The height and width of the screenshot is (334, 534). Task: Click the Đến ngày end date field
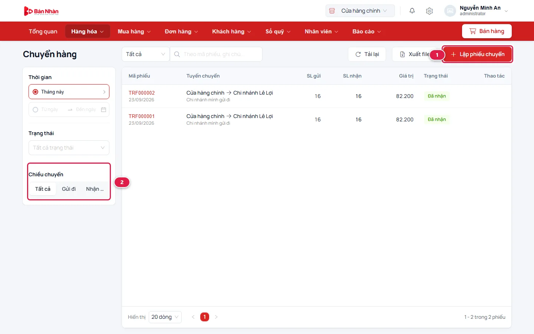(x=86, y=109)
